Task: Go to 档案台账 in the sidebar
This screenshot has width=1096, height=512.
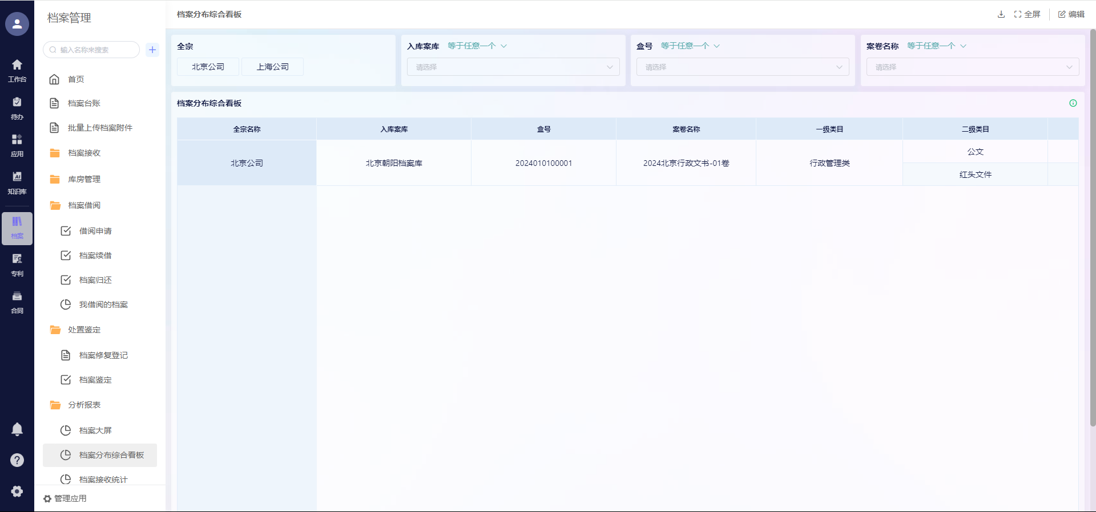Action: (x=84, y=103)
